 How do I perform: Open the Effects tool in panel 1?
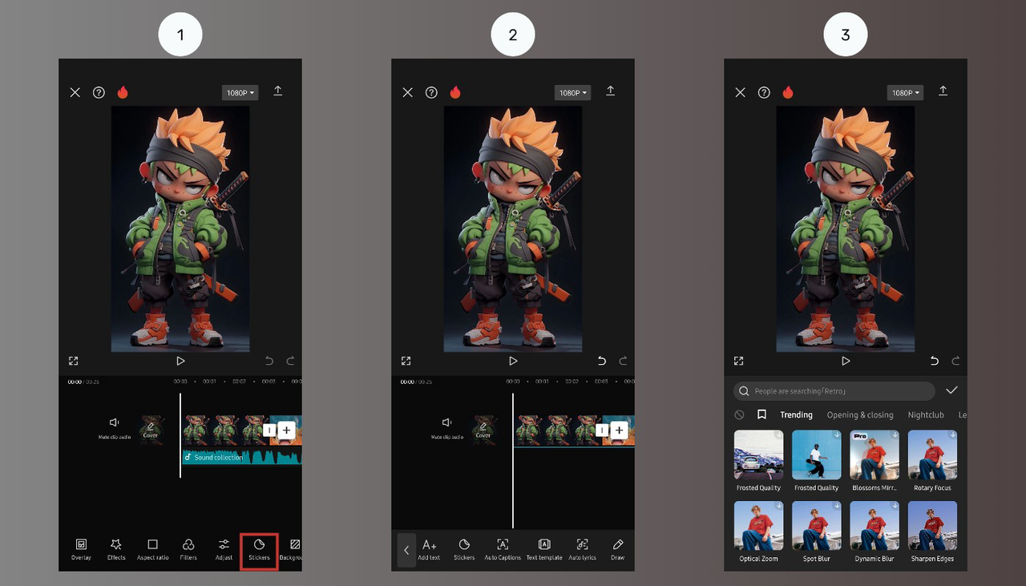pos(115,549)
